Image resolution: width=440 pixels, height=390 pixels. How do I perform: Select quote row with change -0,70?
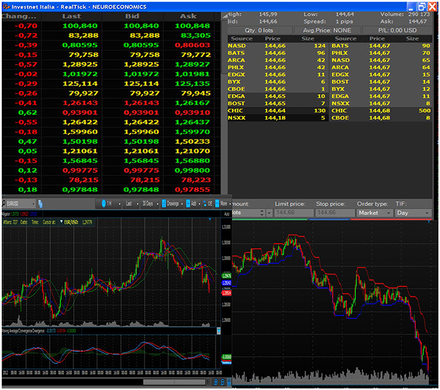(x=111, y=26)
